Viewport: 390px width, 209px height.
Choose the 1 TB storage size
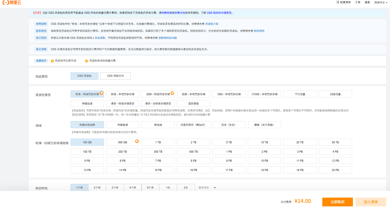tap(158, 142)
